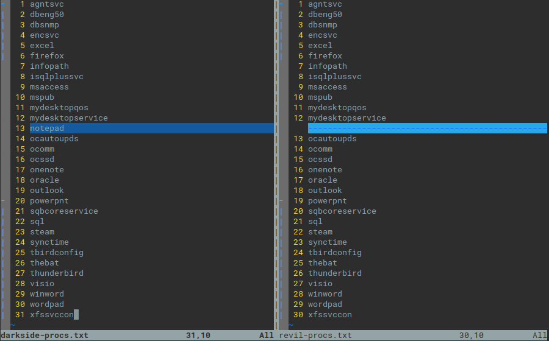Click oracle on line 17 of revil-procs.txt
This screenshot has height=341, width=549.
pos(323,180)
